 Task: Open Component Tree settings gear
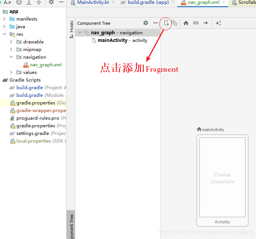(x=146, y=23)
